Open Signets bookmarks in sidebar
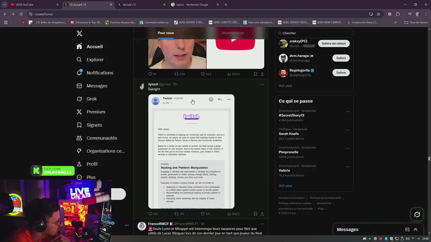This screenshot has width=431, height=242. click(x=89, y=125)
